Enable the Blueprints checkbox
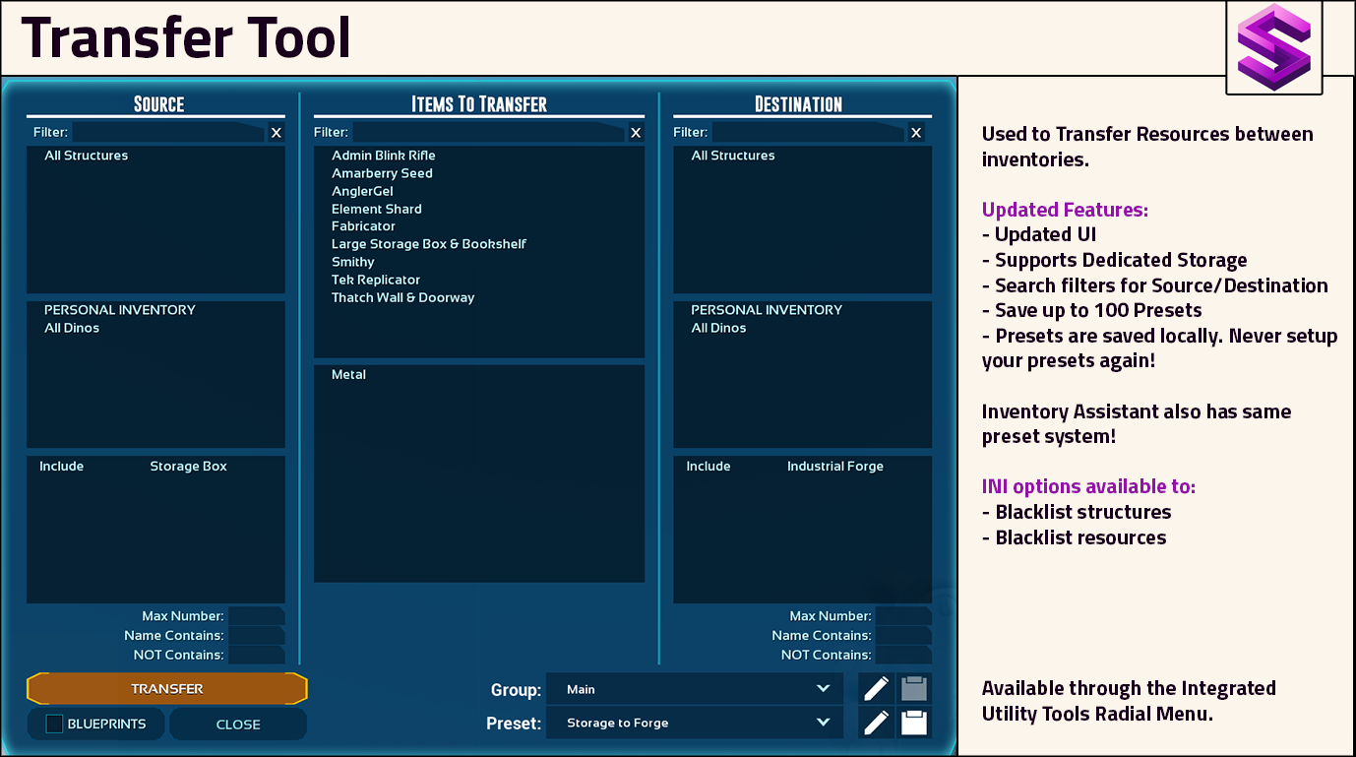 coord(55,725)
